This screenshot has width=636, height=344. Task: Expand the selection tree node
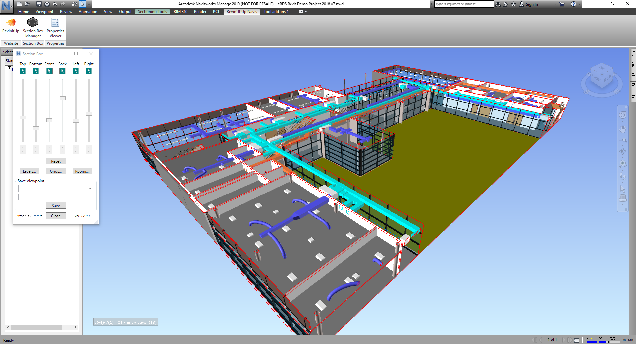[x=9, y=68]
